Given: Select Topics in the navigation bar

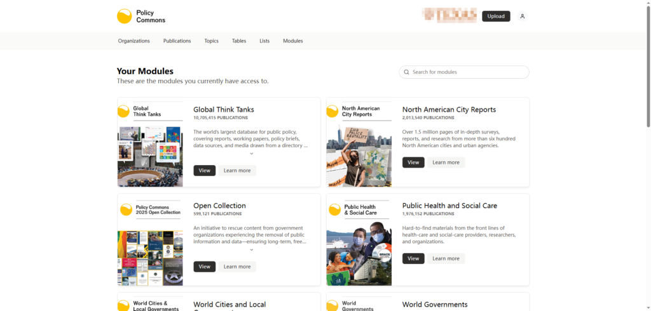Looking at the screenshot, I should tap(211, 41).
